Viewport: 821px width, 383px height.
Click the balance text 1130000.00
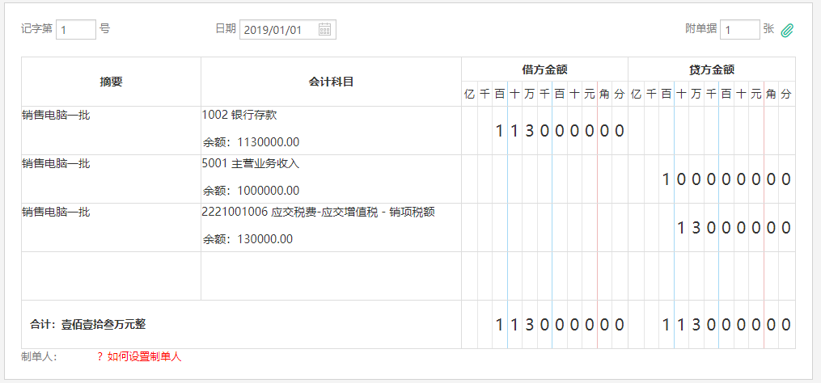coord(268,142)
